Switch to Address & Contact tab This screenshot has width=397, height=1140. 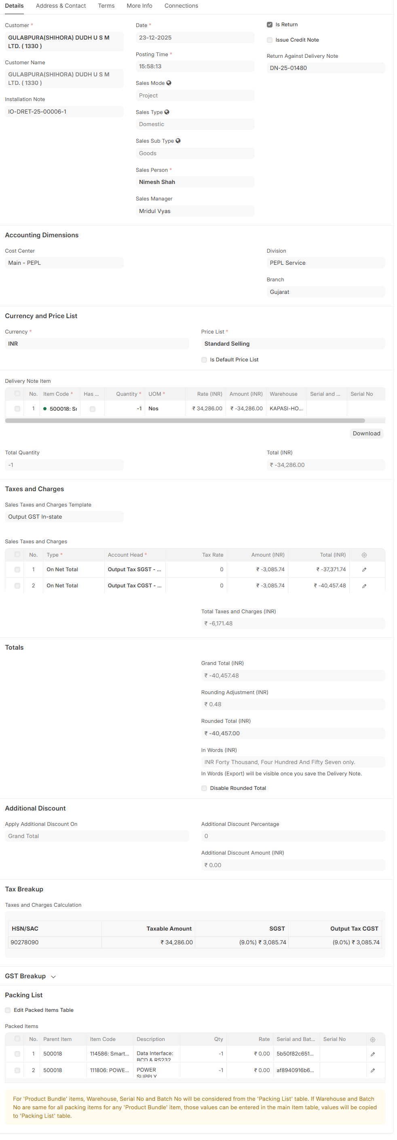(61, 6)
